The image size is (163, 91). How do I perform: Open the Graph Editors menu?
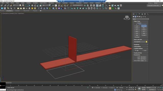click(x=43, y=3)
